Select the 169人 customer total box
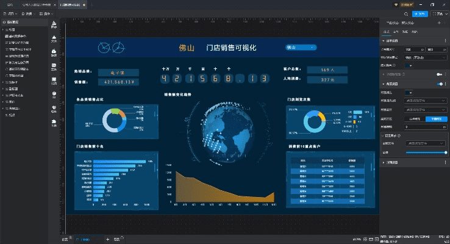The height and width of the screenshot is (244, 450). [327, 70]
